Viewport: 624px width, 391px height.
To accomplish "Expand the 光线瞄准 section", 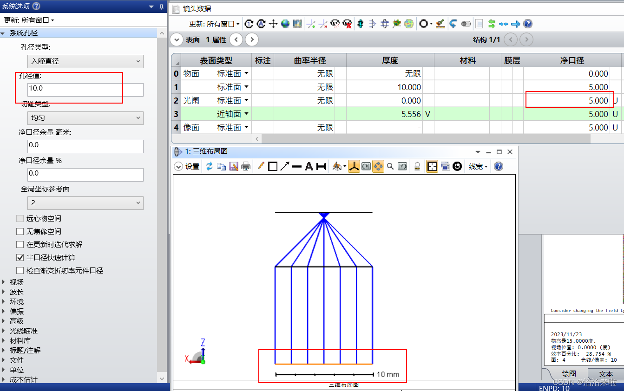I will [4, 331].
